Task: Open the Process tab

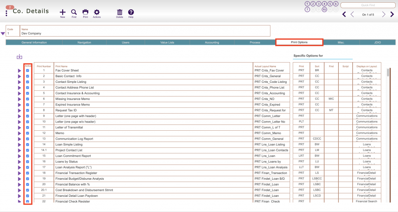Action: pyautogui.click(x=255, y=42)
